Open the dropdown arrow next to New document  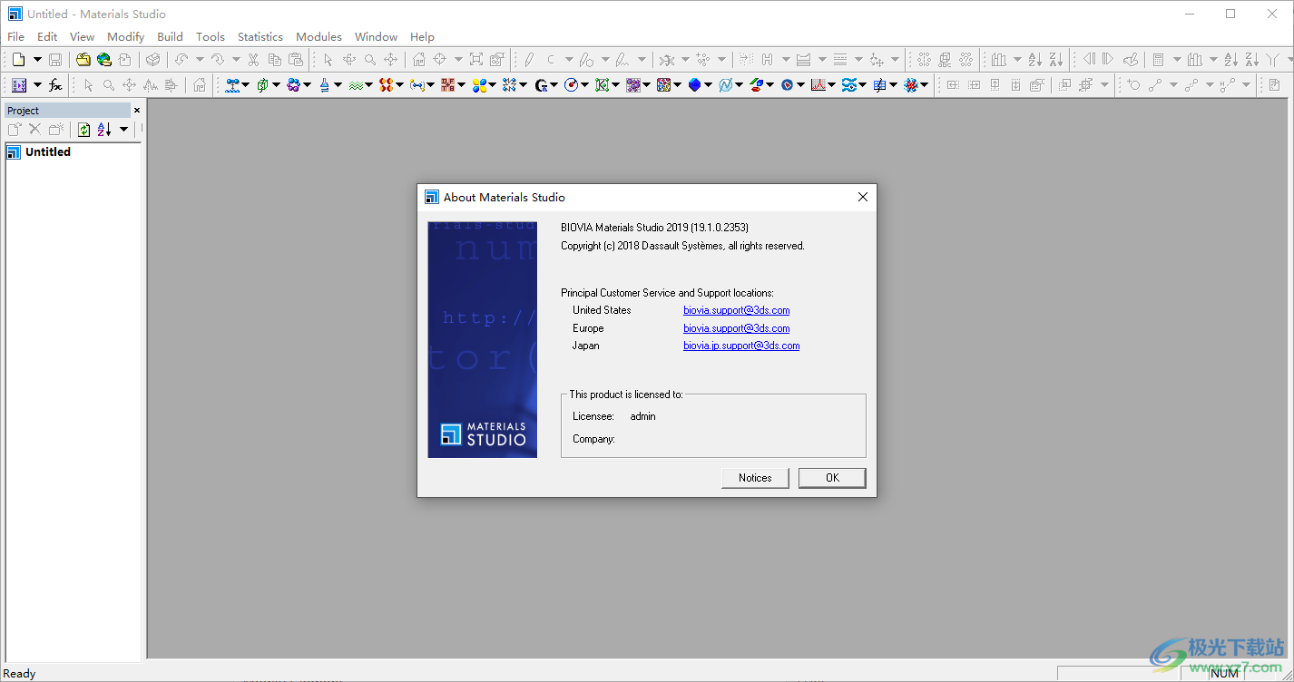37,60
